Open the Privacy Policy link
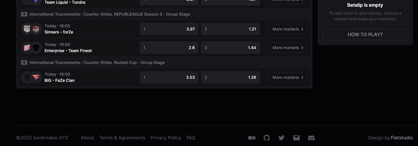The width and height of the screenshot is (418, 146). coord(166,138)
